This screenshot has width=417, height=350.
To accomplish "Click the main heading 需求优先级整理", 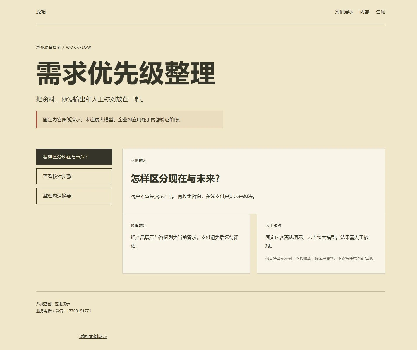I will [126, 73].
